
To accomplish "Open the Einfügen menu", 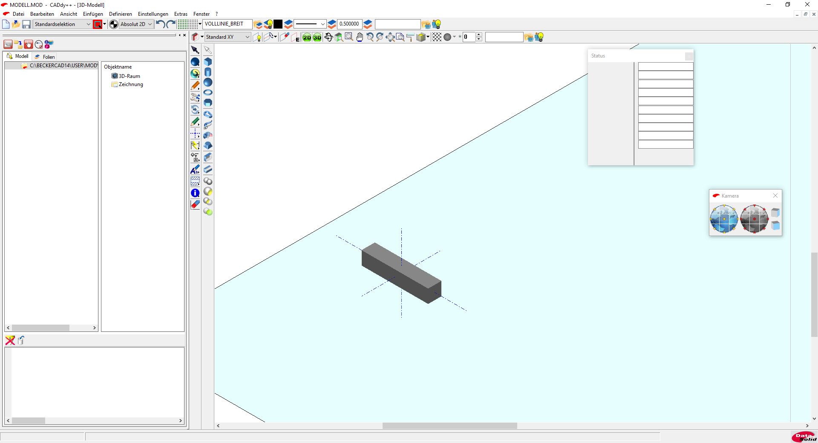I will point(93,14).
